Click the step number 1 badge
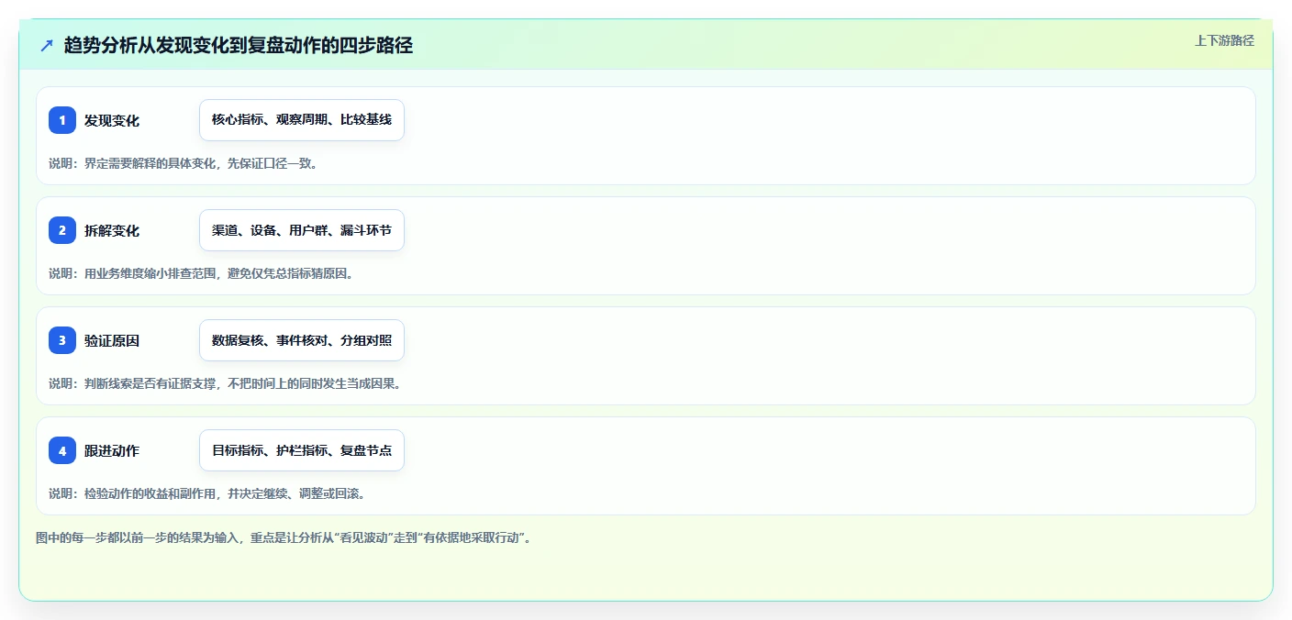Viewport: 1292px width, 620px height. point(62,120)
